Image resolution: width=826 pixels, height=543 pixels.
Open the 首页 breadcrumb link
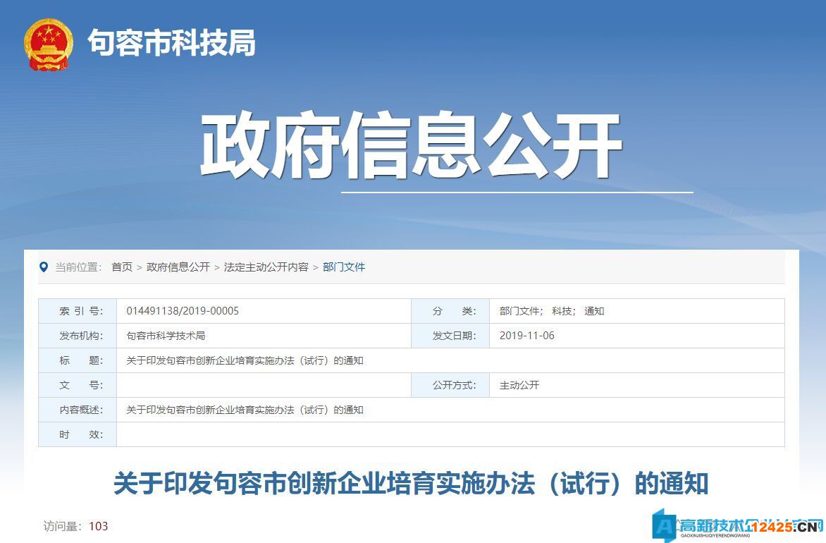coord(122,267)
